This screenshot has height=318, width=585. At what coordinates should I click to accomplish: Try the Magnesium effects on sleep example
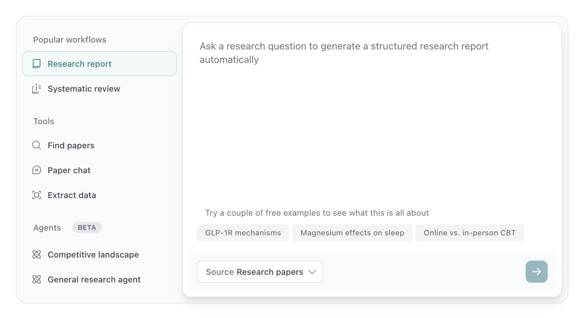click(x=352, y=233)
